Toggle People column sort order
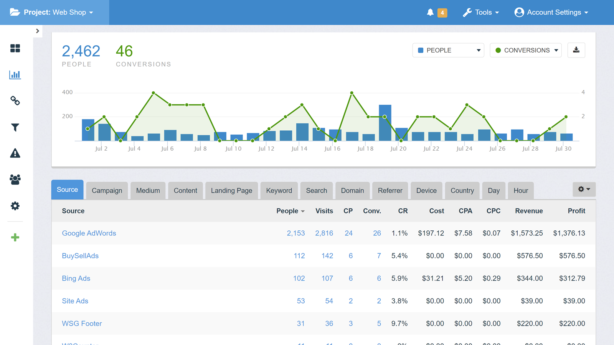 [290, 211]
